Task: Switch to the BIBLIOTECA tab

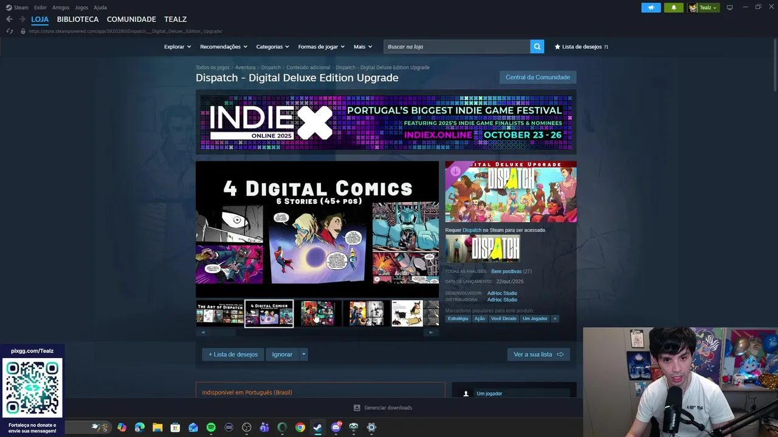Action: [x=78, y=19]
